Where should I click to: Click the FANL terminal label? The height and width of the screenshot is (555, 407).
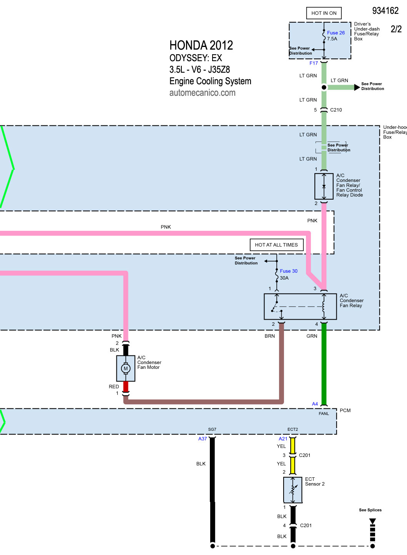coord(324,414)
